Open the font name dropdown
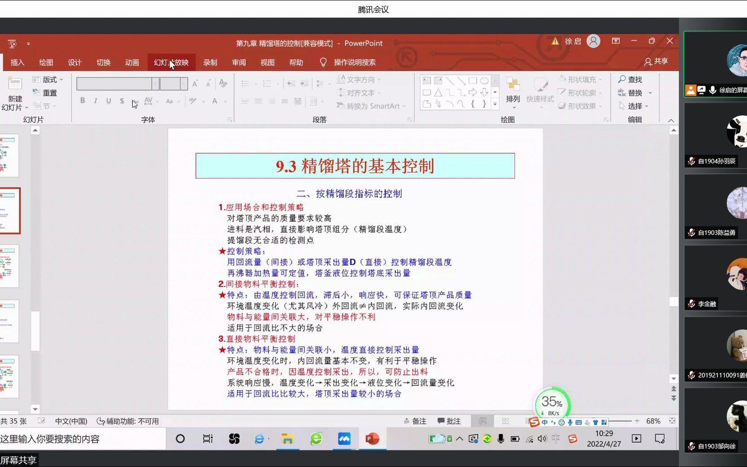 pos(155,84)
